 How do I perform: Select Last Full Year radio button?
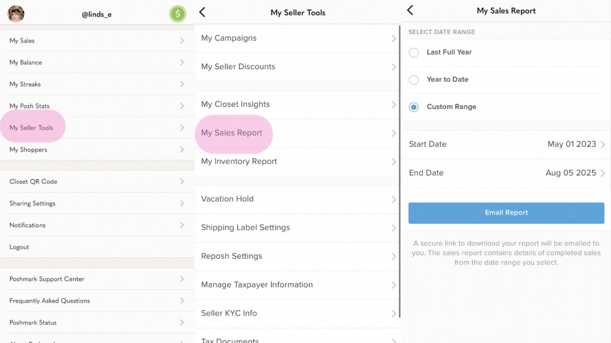414,52
